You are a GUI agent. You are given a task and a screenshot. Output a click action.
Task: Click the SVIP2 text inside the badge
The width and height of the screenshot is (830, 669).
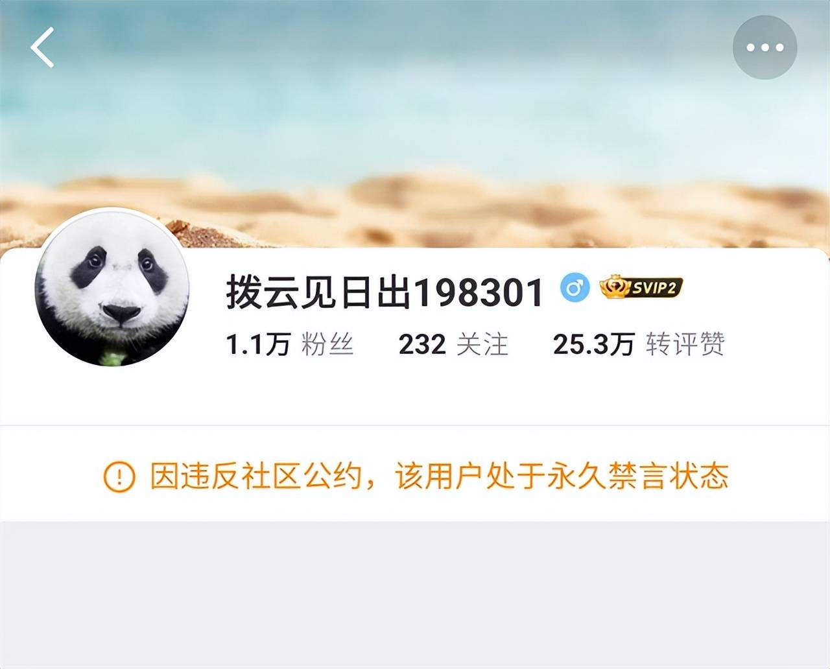point(655,288)
